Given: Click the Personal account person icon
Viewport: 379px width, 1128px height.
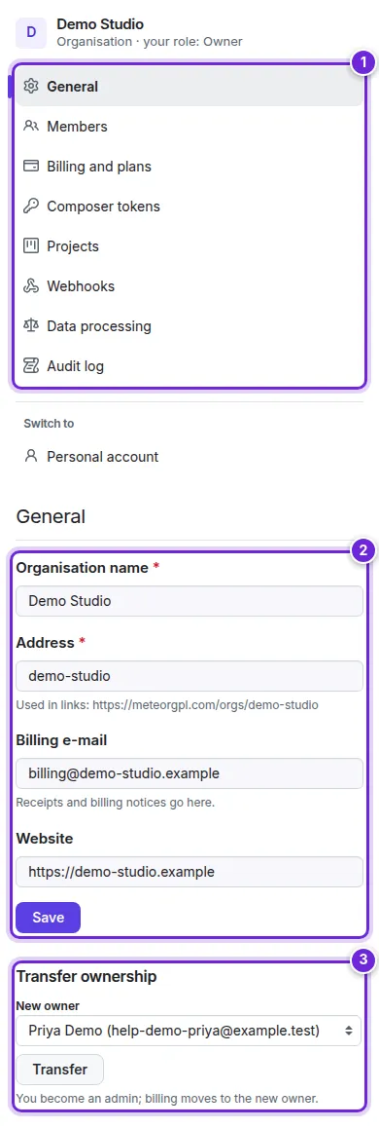Looking at the screenshot, I should pyautogui.click(x=31, y=456).
